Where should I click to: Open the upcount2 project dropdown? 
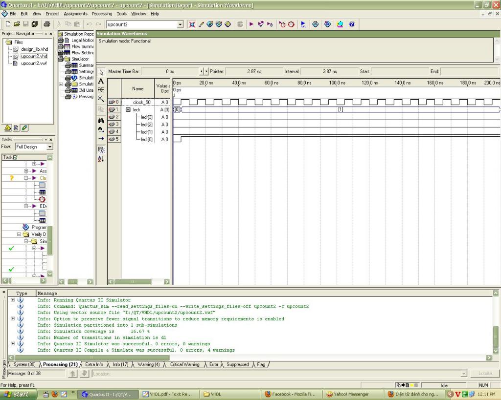click(x=180, y=24)
